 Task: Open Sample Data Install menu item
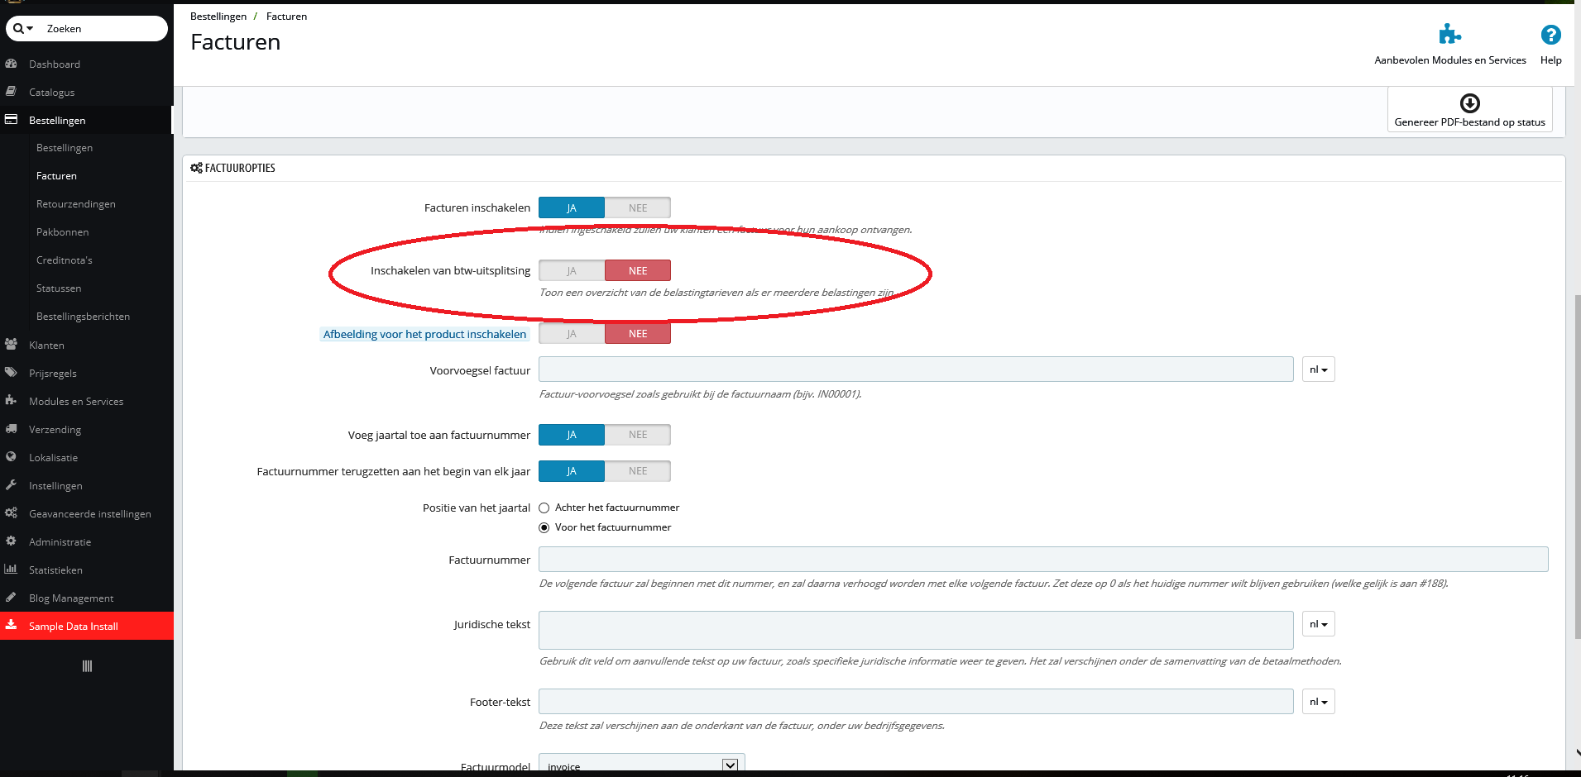point(87,626)
